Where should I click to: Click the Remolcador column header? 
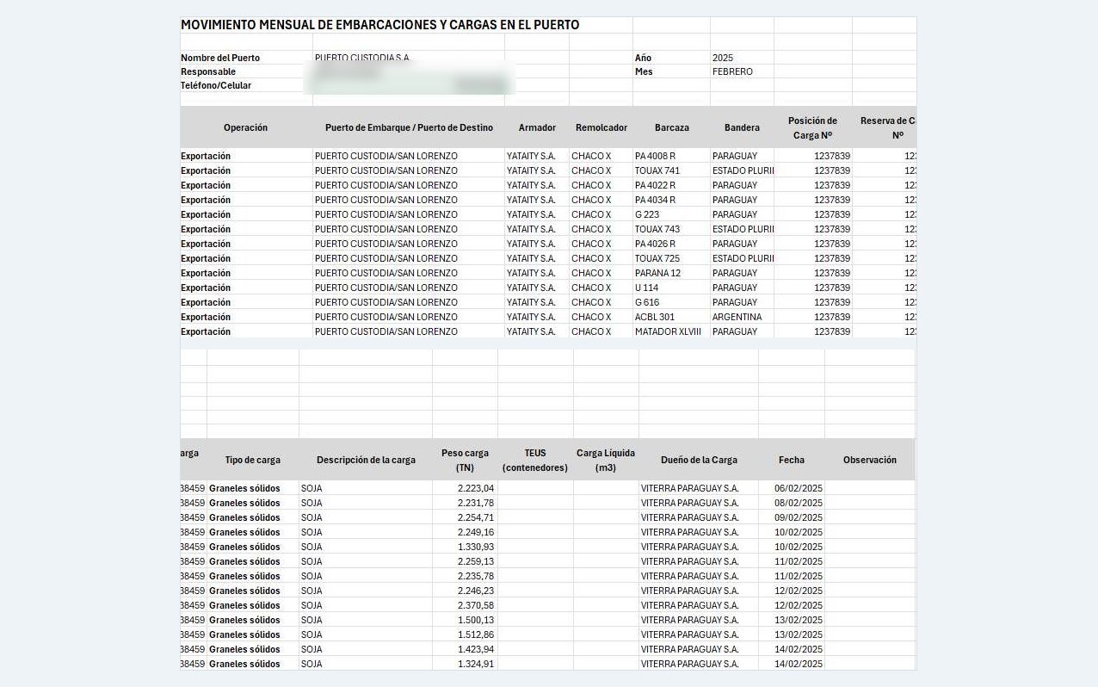(601, 127)
